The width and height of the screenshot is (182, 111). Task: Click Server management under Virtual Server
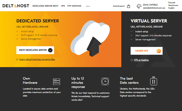pyautogui.click(x=145, y=39)
